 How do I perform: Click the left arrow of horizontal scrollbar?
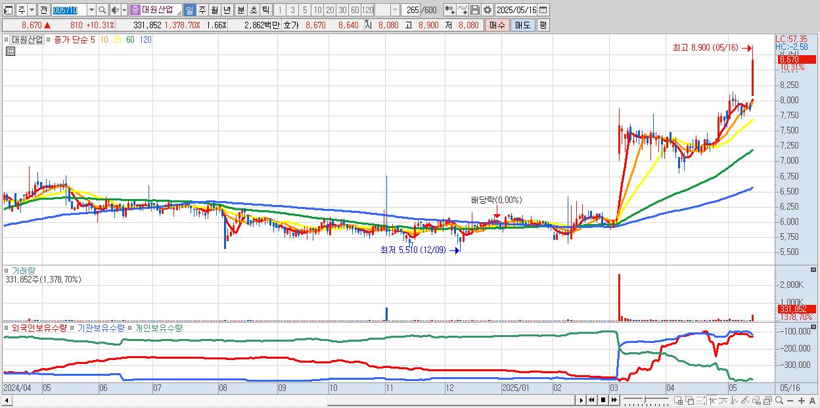pyautogui.click(x=7, y=400)
